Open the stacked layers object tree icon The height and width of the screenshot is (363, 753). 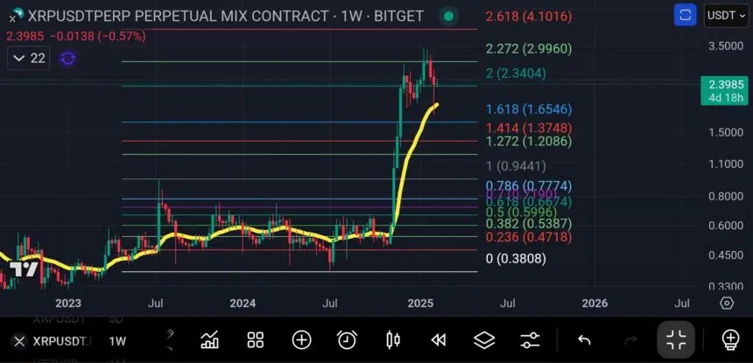point(484,340)
